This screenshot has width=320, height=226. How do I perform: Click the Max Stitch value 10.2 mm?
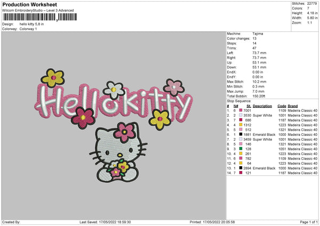pyautogui.click(x=259, y=82)
